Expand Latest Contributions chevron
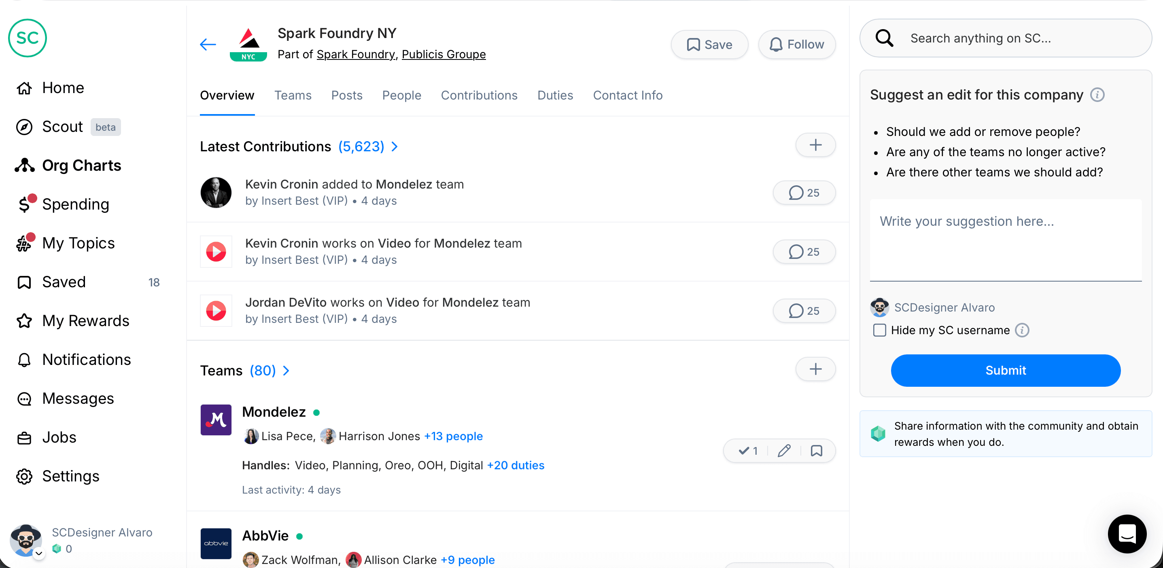Screen dimensions: 1163x568 tap(395, 146)
